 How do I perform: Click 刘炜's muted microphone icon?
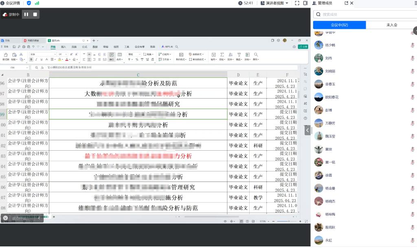pos(413,58)
